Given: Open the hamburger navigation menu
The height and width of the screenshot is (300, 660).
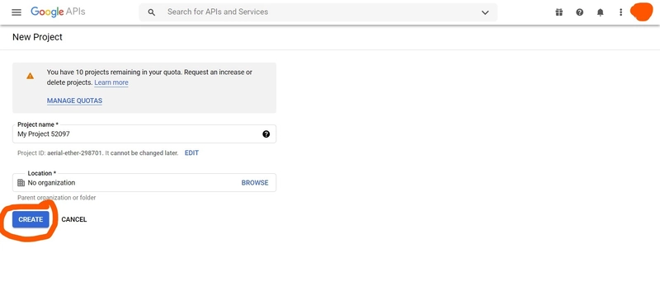Looking at the screenshot, I should point(16,12).
